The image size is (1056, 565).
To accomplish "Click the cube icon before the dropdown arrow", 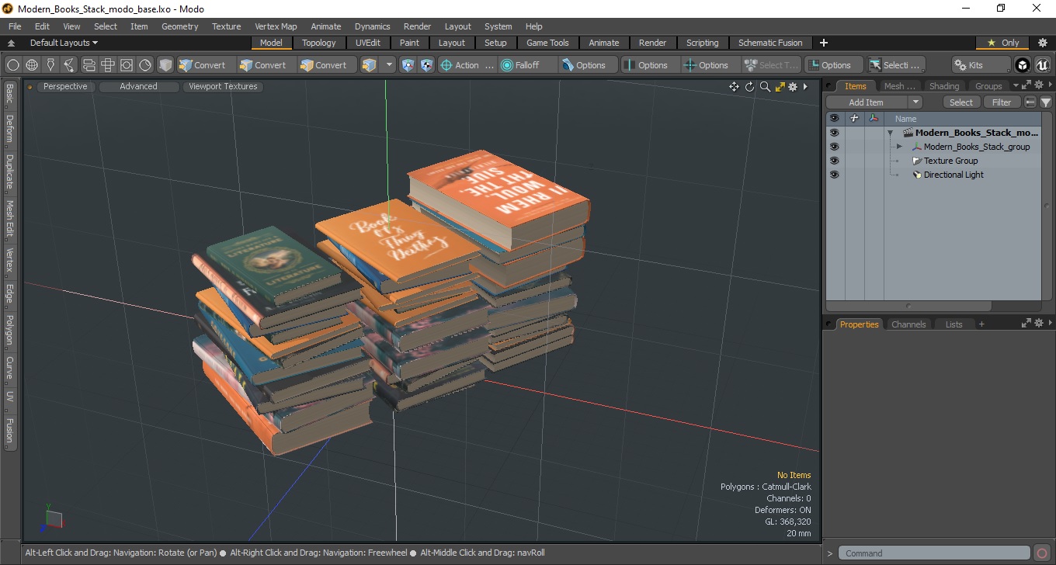I will (369, 65).
